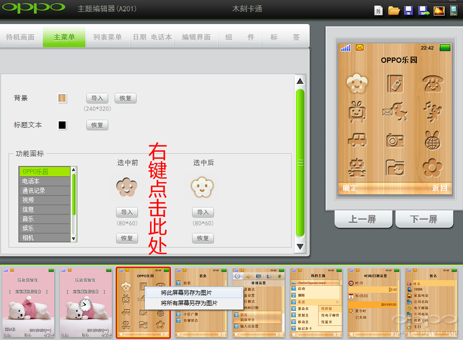Go to the 日期 电话本 tab
Screen dimensions: 463x340
coord(152,37)
